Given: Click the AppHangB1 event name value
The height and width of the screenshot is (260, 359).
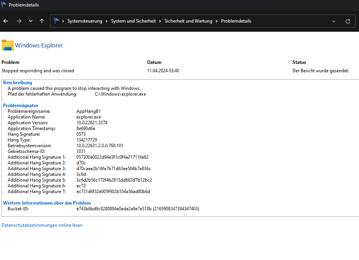Looking at the screenshot, I should (88, 111).
